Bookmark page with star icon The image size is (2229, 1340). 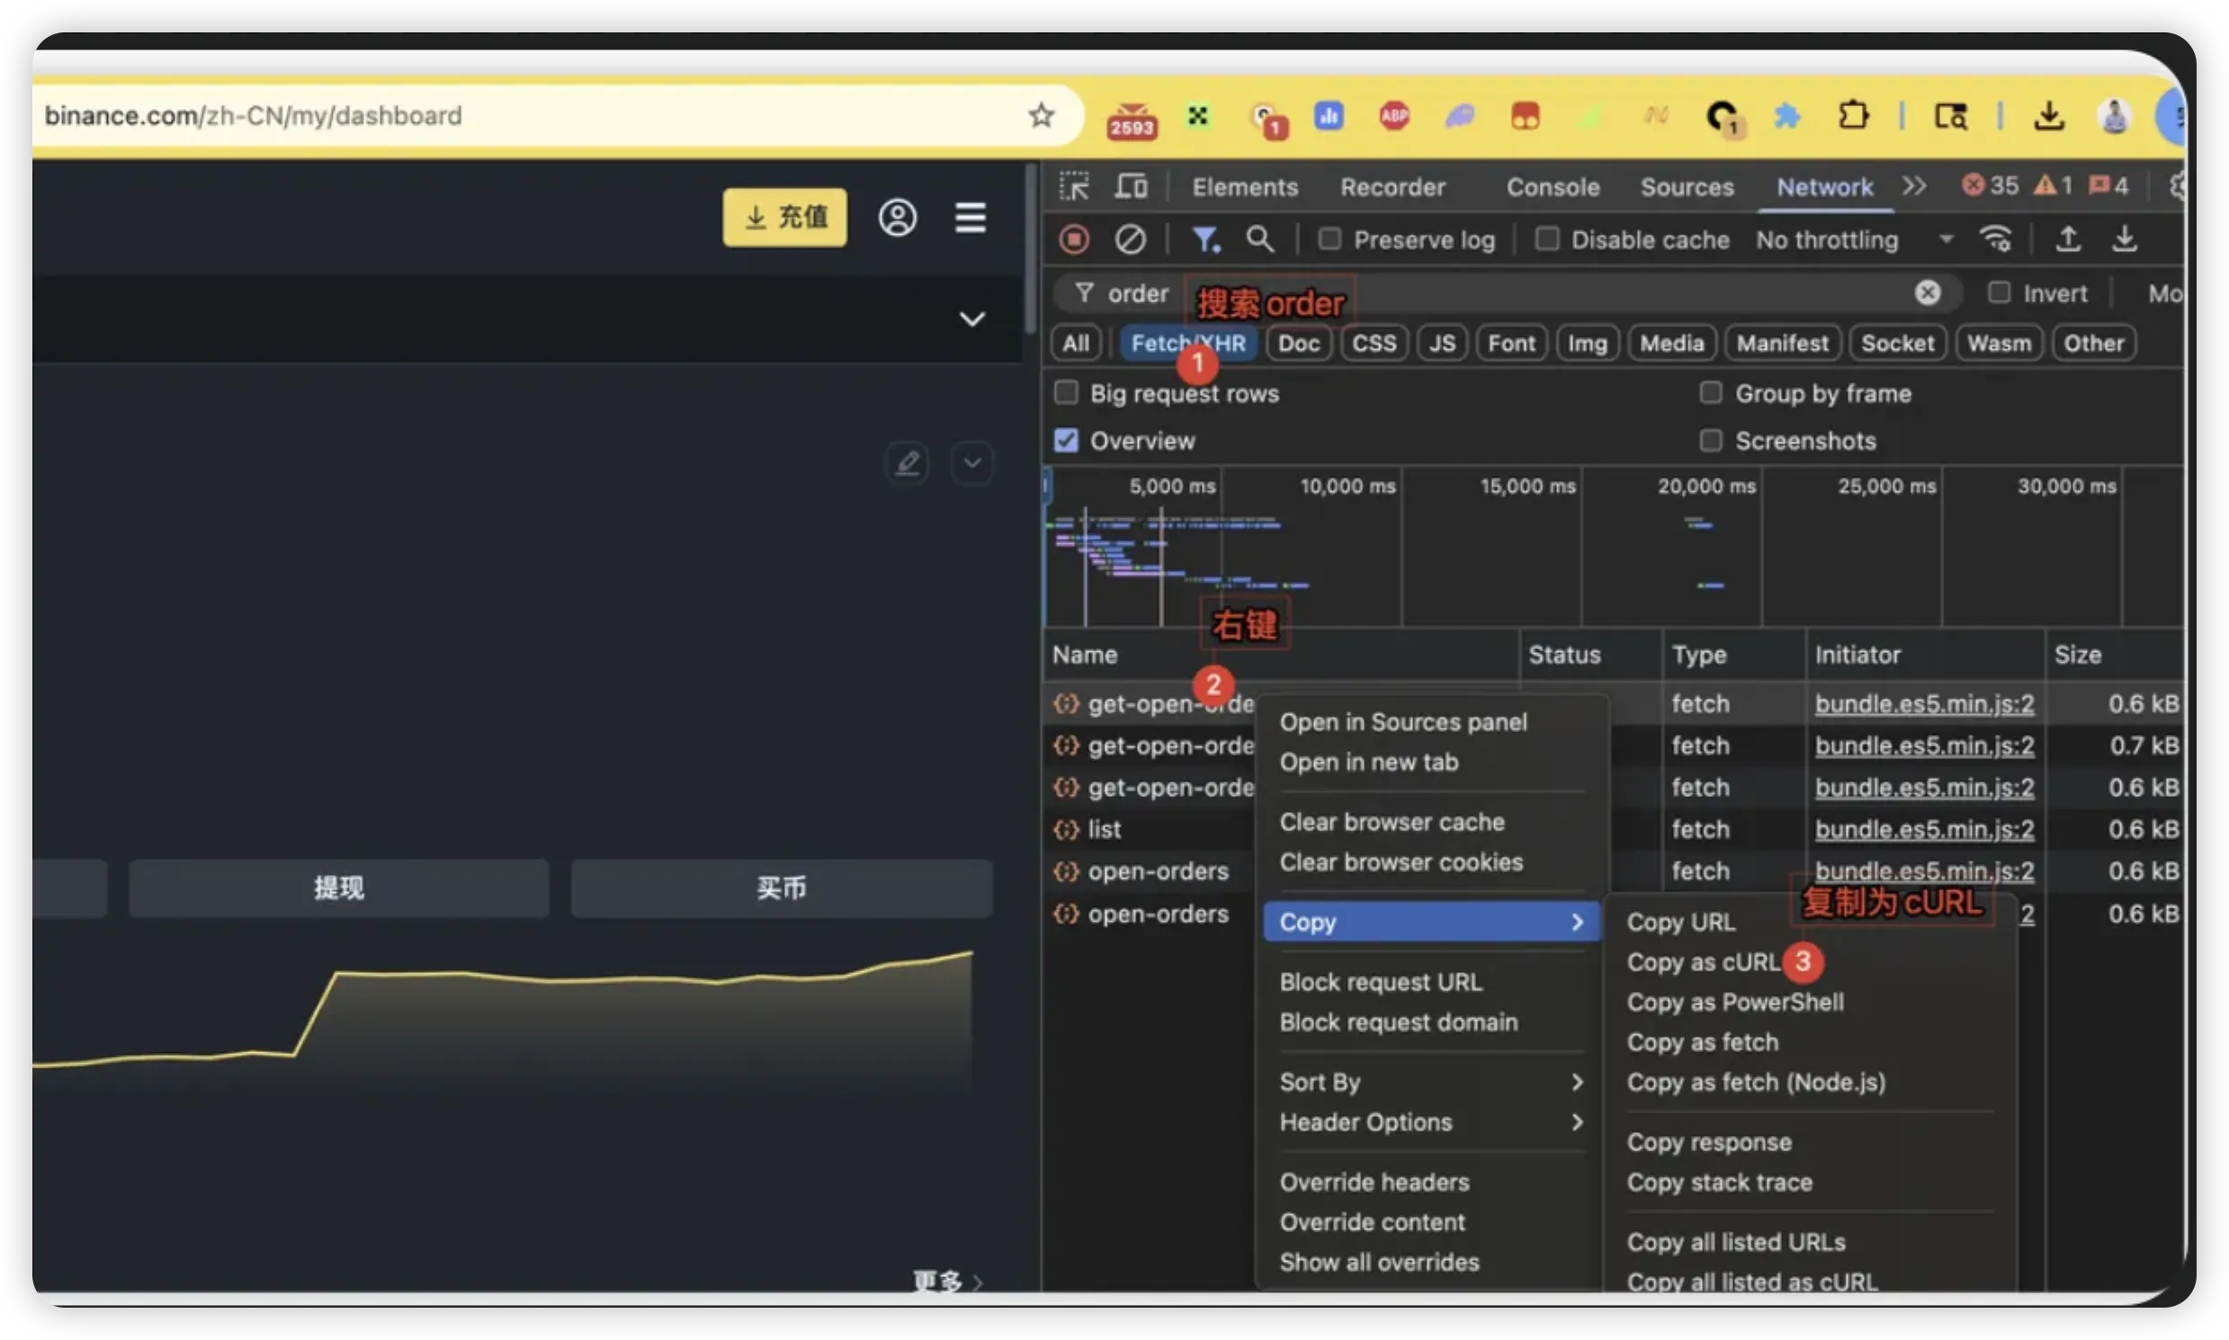[1042, 116]
